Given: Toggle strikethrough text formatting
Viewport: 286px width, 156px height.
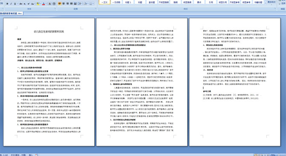Looking at the screenshot, I should click(21, 4).
